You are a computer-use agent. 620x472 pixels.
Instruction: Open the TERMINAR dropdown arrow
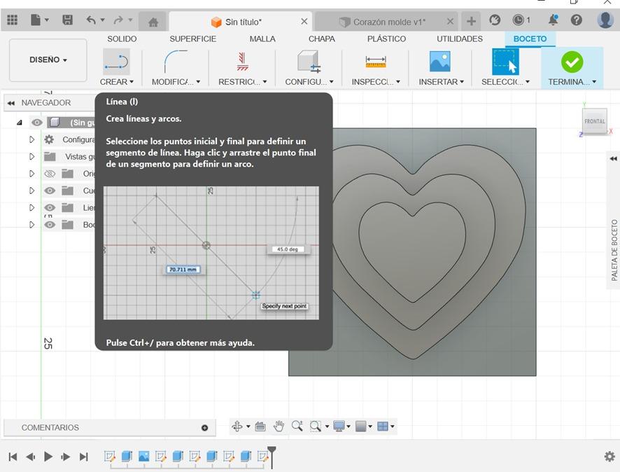(594, 82)
